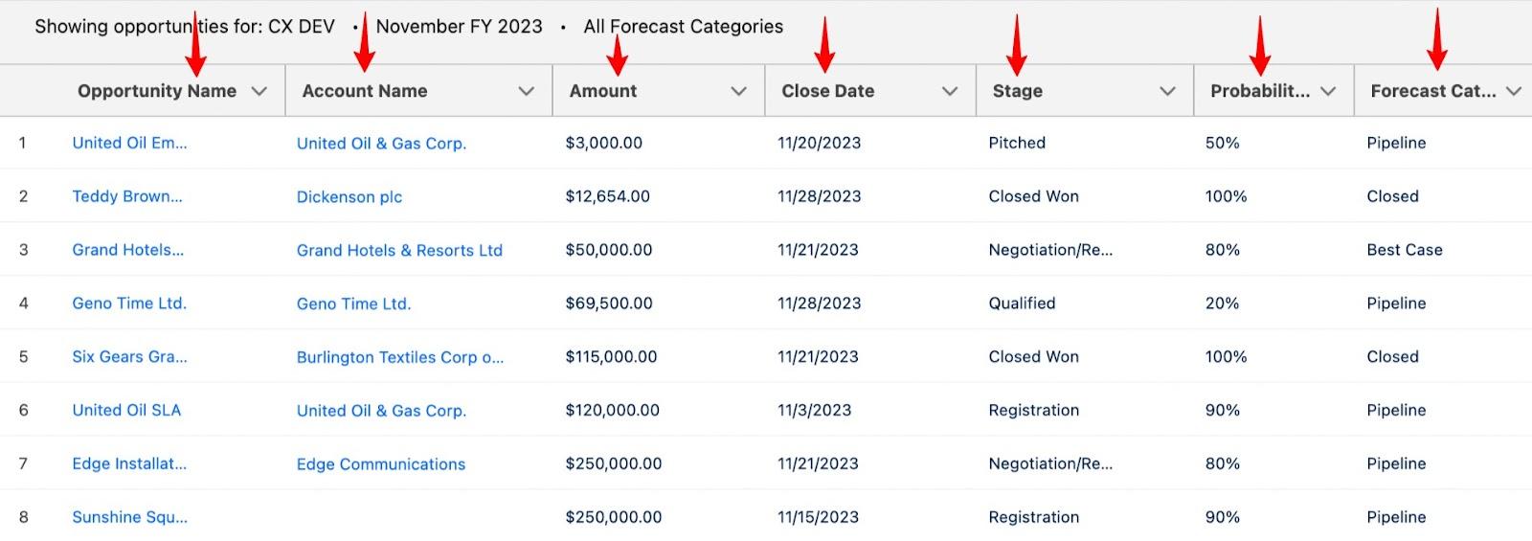Sort by the Close Date header
Image resolution: width=1532 pixels, height=541 pixels.
pos(828,91)
